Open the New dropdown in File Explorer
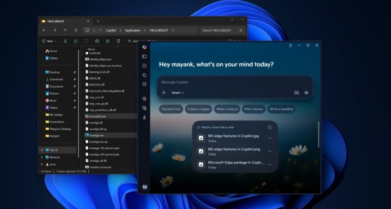This screenshot has height=209, width=391. click(49, 41)
